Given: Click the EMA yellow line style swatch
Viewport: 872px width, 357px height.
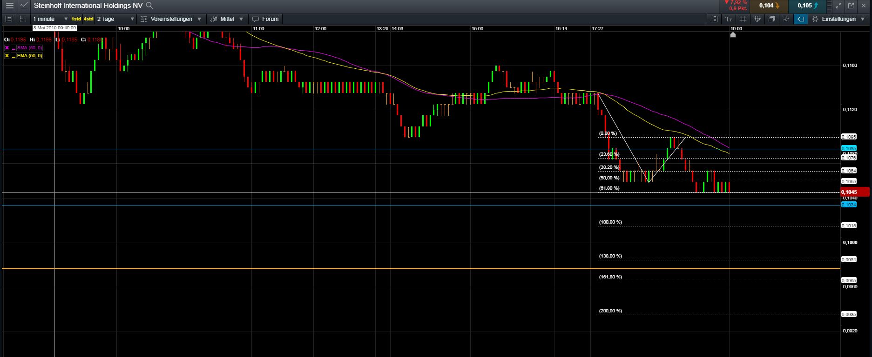Looking at the screenshot, I should (14, 56).
